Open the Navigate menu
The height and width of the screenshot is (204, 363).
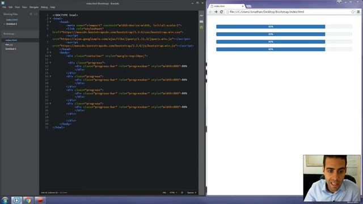pyautogui.click(x=34, y=7)
